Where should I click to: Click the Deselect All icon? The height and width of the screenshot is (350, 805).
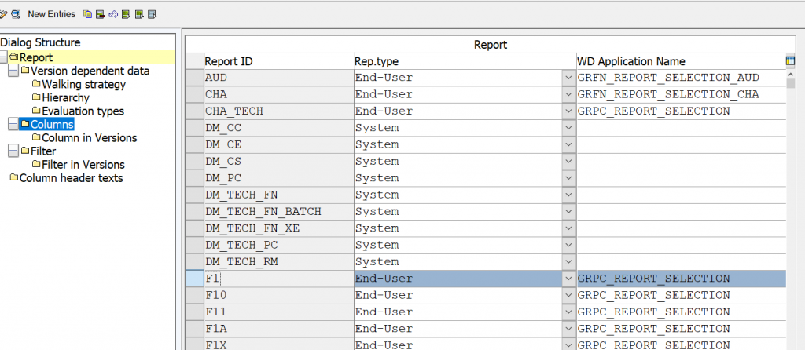(x=152, y=14)
